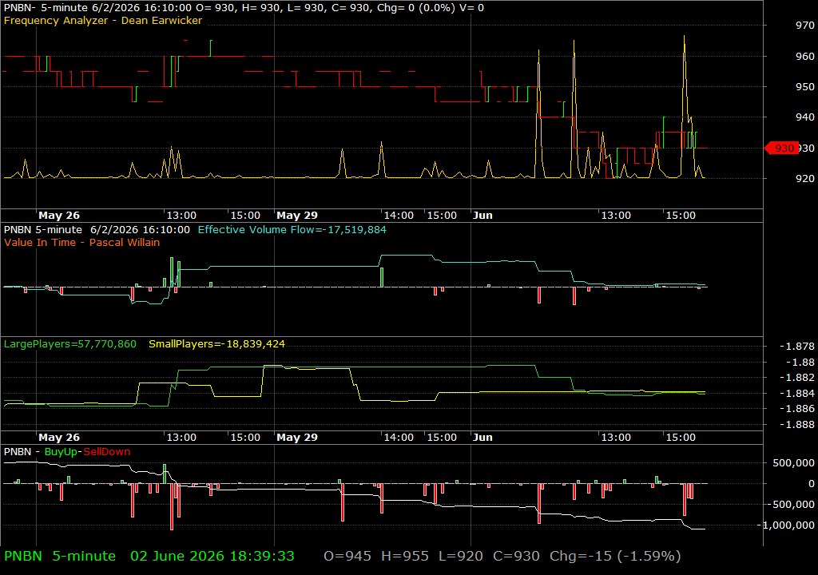The width and height of the screenshot is (818, 575).
Task: Click 'May 26' on lower time axis
Action: tap(59, 438)
